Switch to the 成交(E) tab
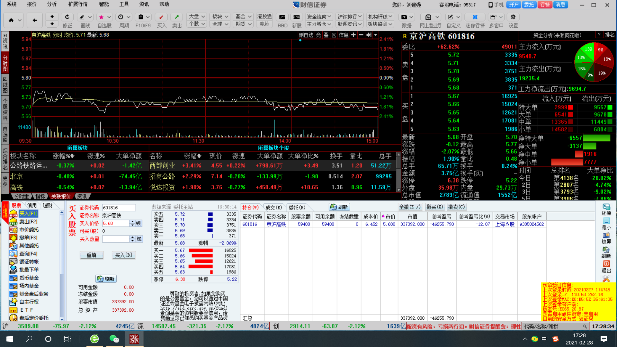The height and width of the screenshot is (347, 617). 273,208
